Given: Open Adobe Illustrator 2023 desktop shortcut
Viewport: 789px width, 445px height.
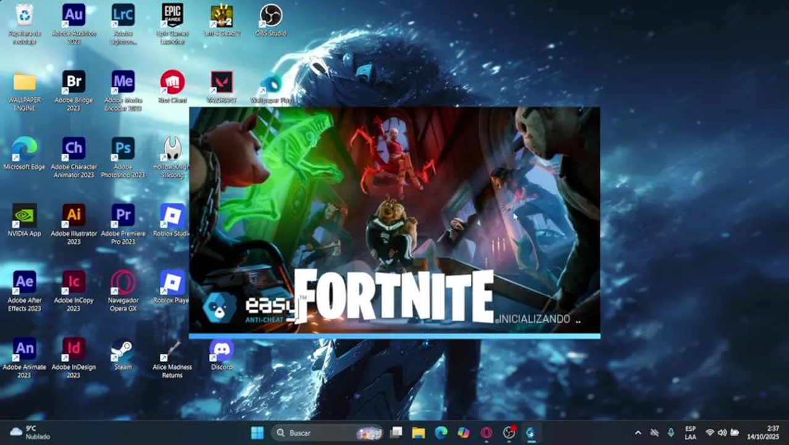Looking at the screenshot, I should (73, 224).
